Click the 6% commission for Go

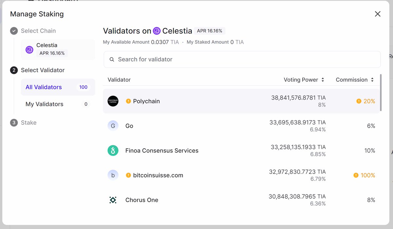point(371,126)
